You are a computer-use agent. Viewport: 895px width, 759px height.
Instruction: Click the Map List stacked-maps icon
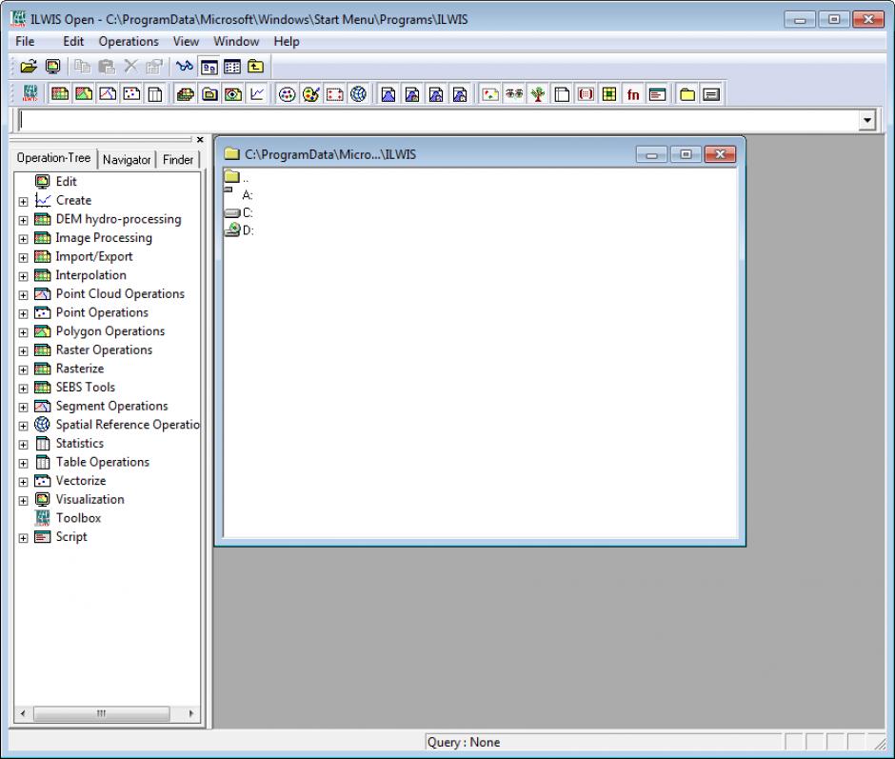[x=186, y=94]
